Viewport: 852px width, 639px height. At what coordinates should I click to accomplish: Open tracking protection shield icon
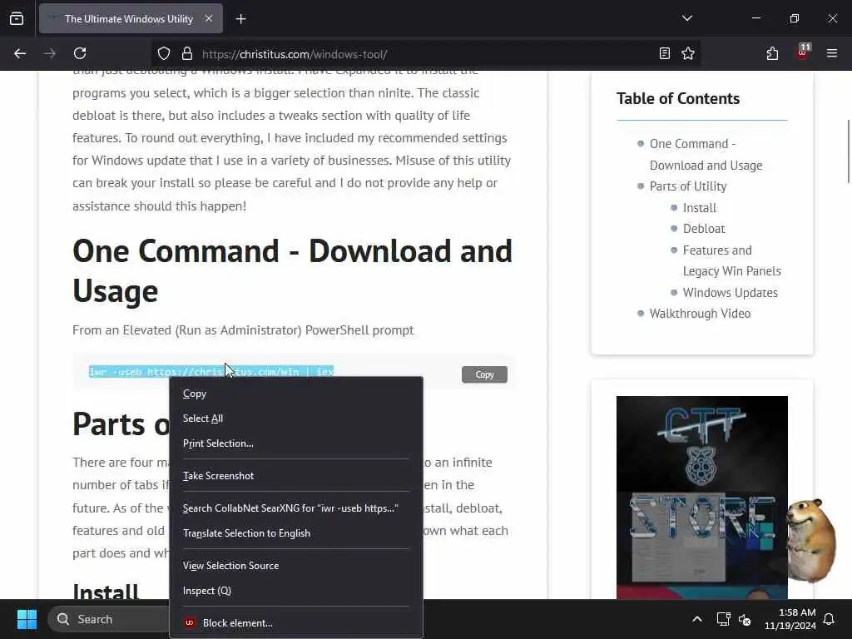(x=164, y=53)
